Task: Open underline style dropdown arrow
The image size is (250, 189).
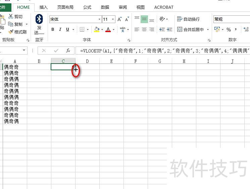Action: pyautogui.click(x=73, y=29)
